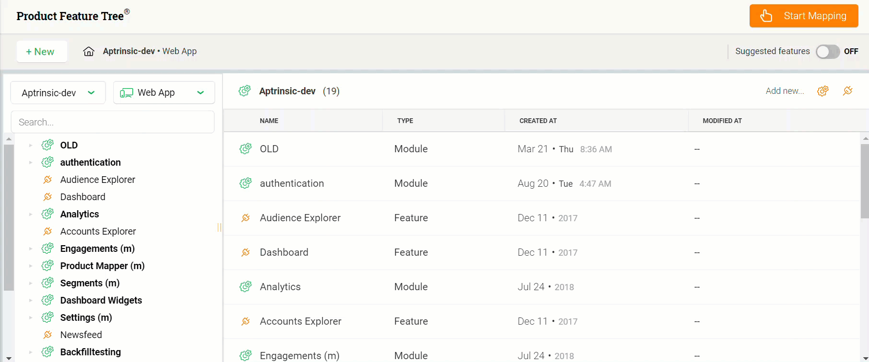This screenshot has width=869, height=362.
Task: Add new feature via orange plug icon
Action: click(848, 90)
